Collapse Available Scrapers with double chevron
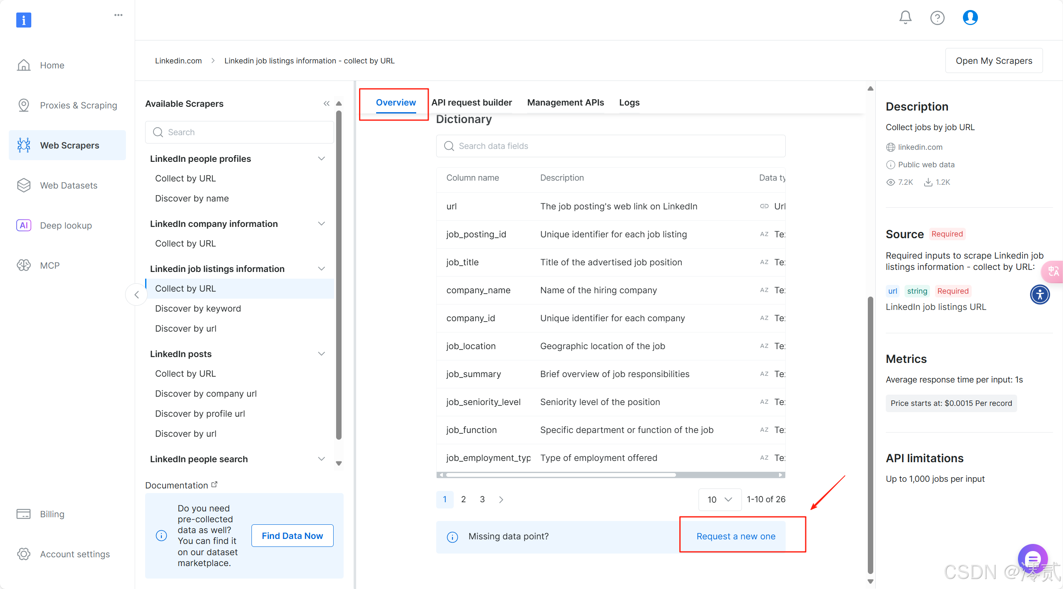 click(x=327, y=103)
